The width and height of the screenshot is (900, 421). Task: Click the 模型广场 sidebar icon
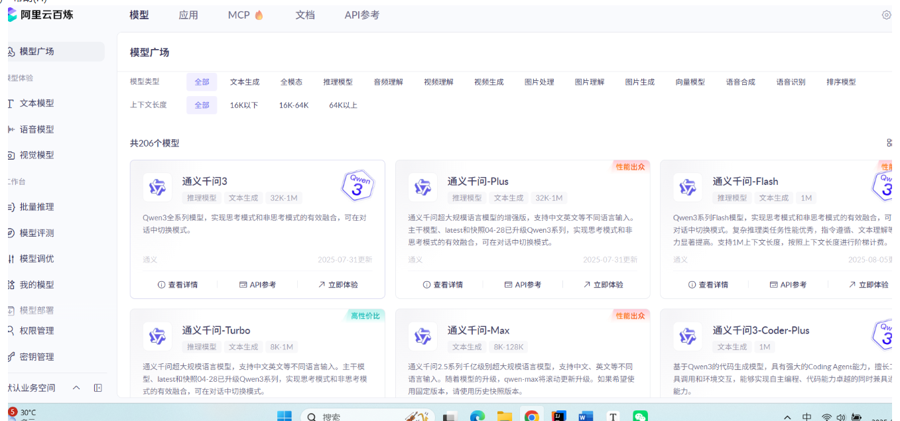point(11,52)
